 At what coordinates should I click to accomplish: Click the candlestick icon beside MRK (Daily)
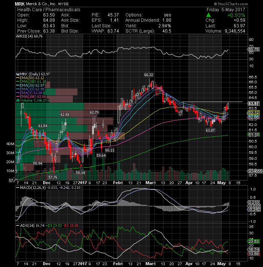[18, 74]
